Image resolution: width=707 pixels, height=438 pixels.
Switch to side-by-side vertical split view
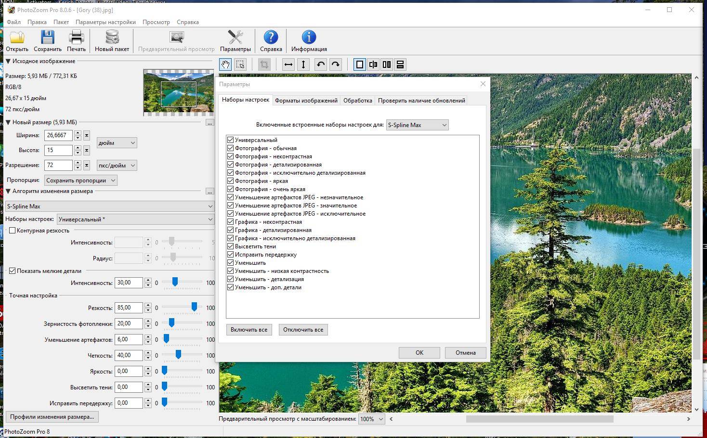[x=387, y=64]
